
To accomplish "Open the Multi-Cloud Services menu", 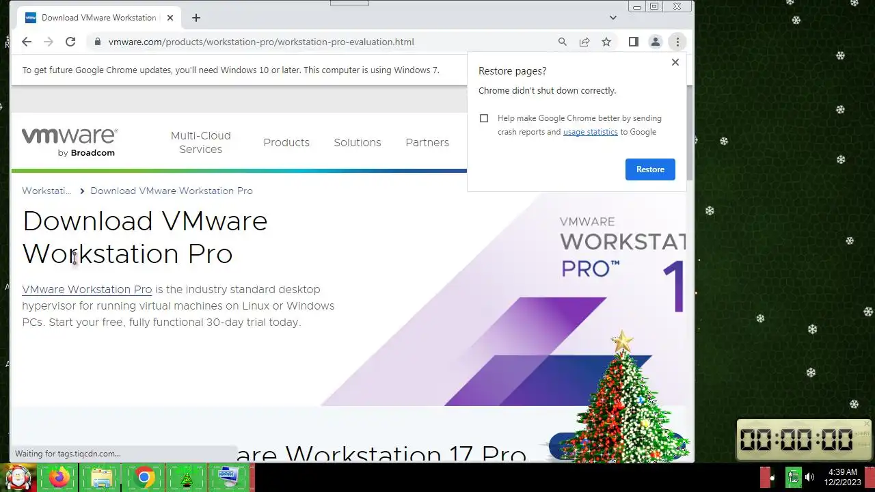I will click(x=201, y=142).
